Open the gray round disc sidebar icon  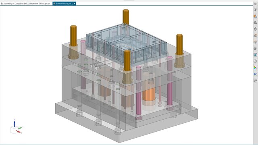click(x=255, y=48)
